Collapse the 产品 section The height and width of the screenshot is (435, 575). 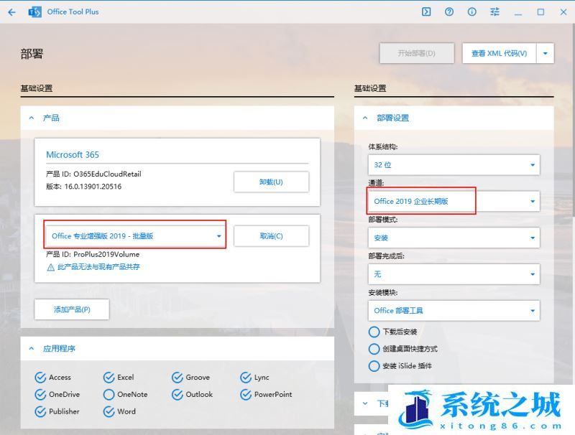pyautogui.click(x=32, y=118)
